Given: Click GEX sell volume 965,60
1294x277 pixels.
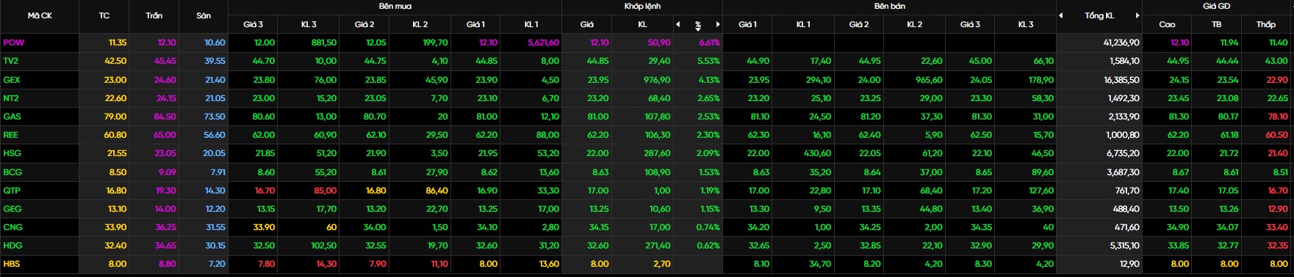Looking at the screenshot, I should pyautogui.click(x=929, y=80).
